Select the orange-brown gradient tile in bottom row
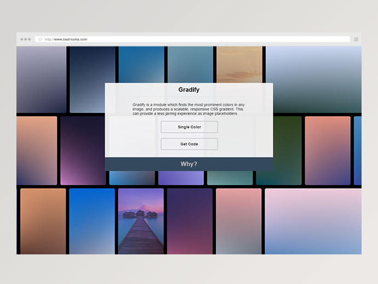Image resolution: width=378 pixels, height=284 pixels. 43,221
